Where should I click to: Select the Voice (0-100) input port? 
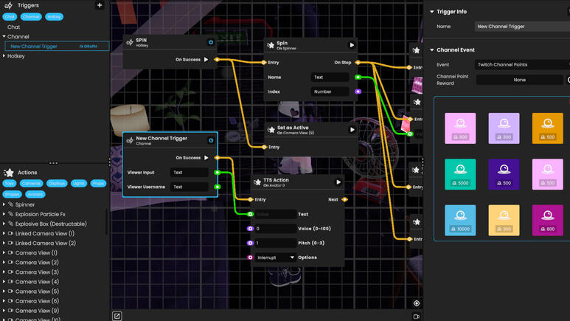coord(250,229)
